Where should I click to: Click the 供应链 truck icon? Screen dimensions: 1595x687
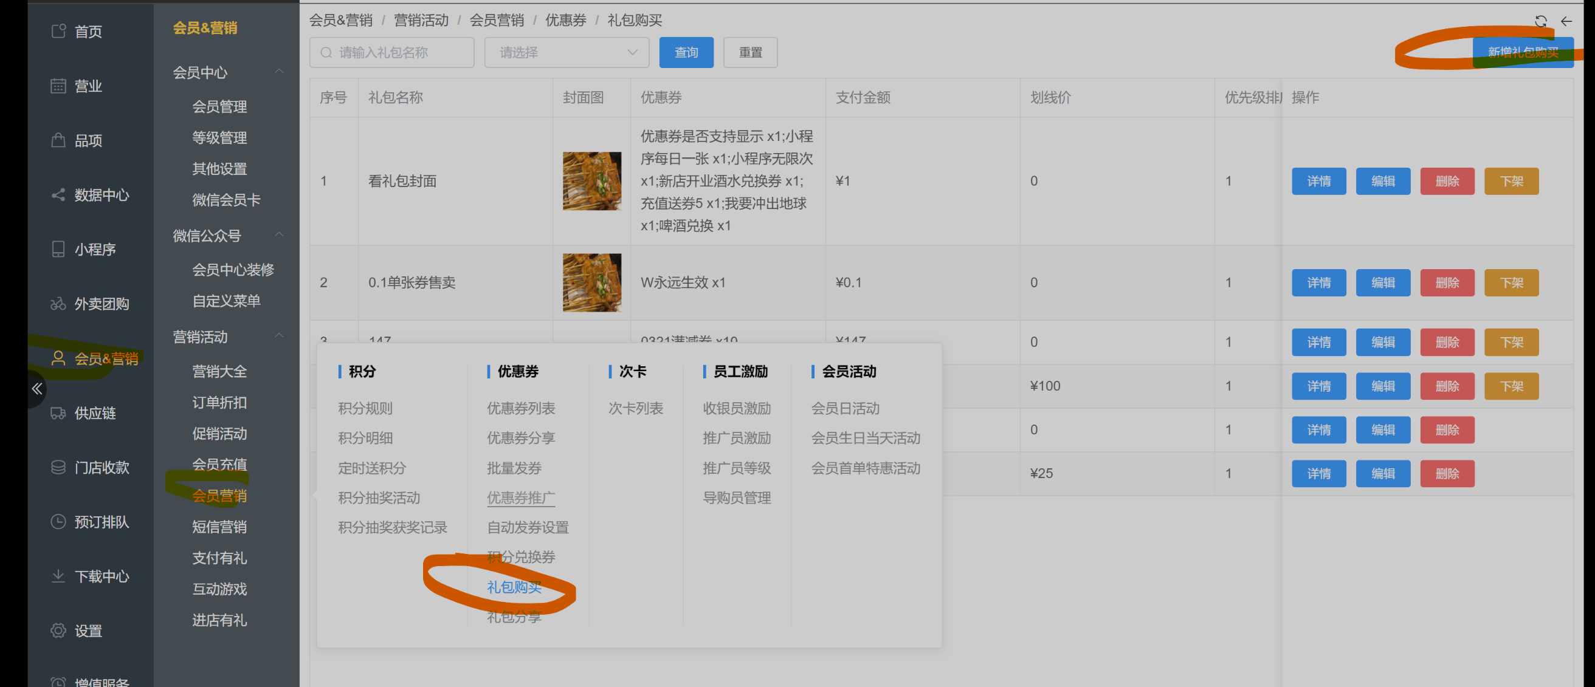pos(58,413)
